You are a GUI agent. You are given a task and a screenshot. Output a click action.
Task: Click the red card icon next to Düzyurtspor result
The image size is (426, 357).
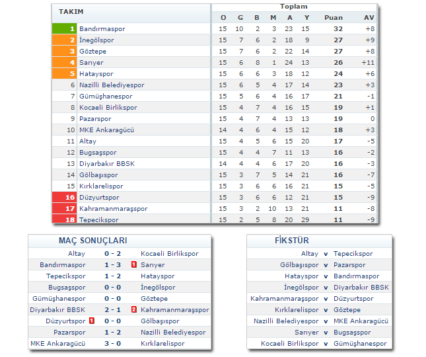[92, 321]
